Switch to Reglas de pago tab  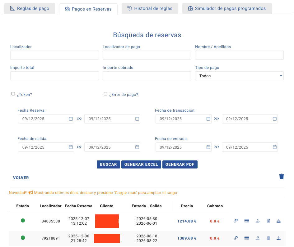30,8
